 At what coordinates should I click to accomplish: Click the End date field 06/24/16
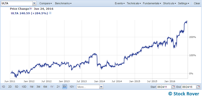coord(189,87)
